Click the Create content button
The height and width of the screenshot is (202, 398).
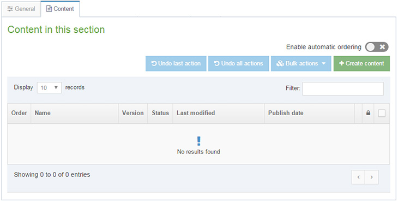[x=361, y=63]
